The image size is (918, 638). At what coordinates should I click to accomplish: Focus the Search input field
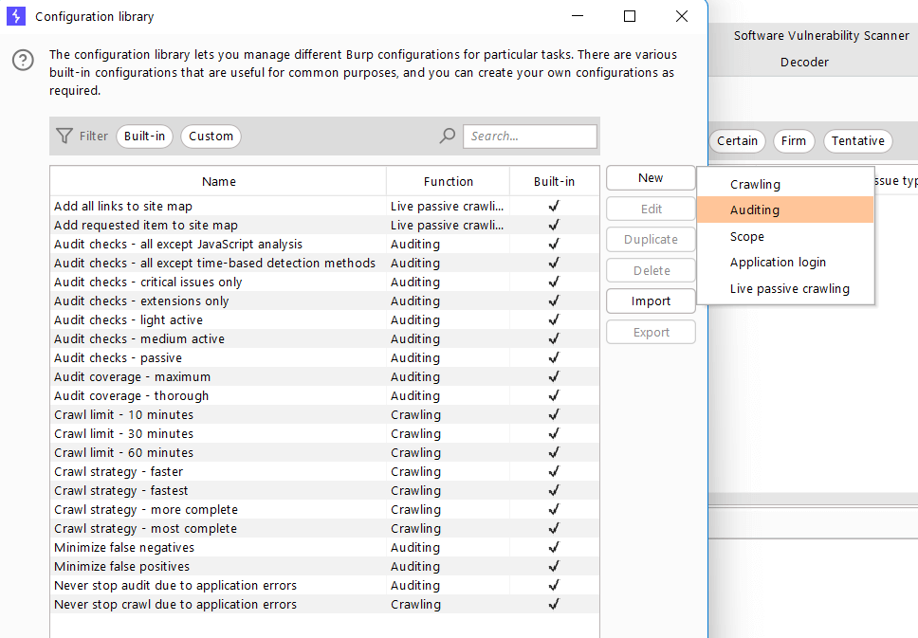[x=530, y=137]
